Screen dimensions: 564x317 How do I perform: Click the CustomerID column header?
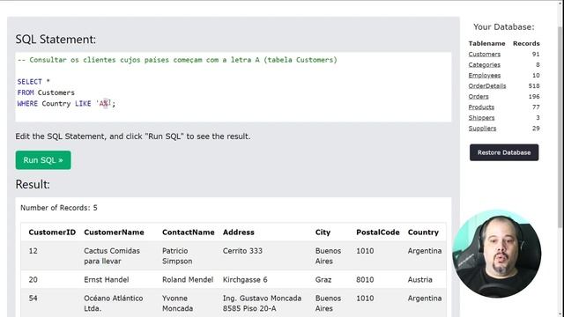pyautogui.click(x=52, y=232)
